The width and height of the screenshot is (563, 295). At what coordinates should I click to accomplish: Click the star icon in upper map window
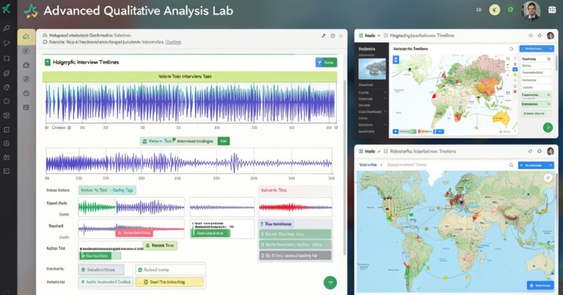(540, 36)
